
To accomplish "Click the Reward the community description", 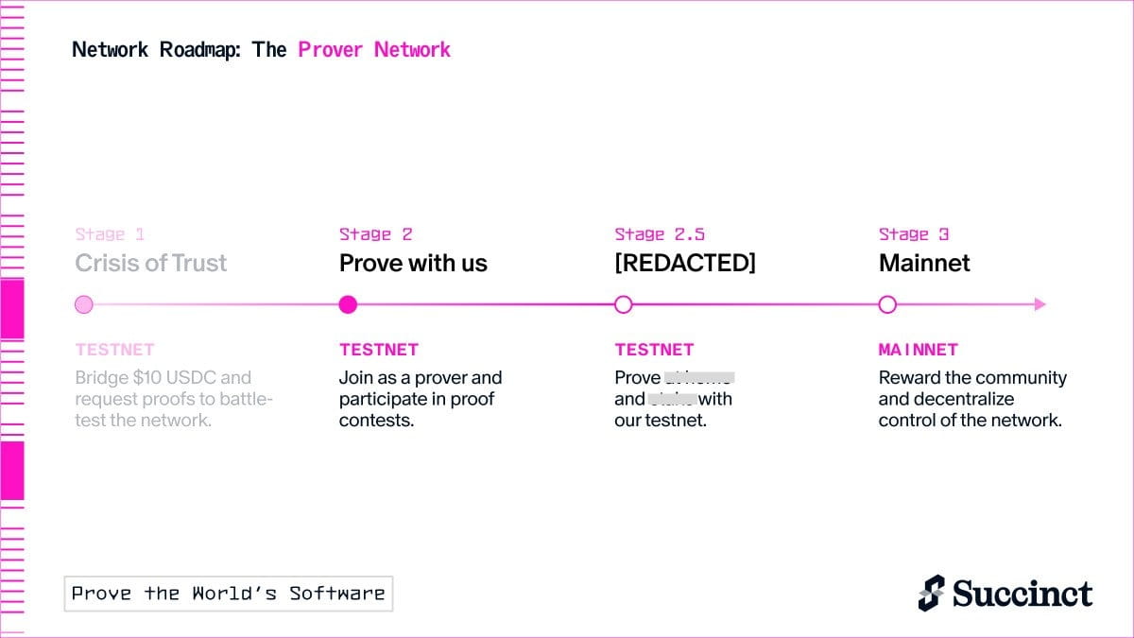I will coord(972,399).
